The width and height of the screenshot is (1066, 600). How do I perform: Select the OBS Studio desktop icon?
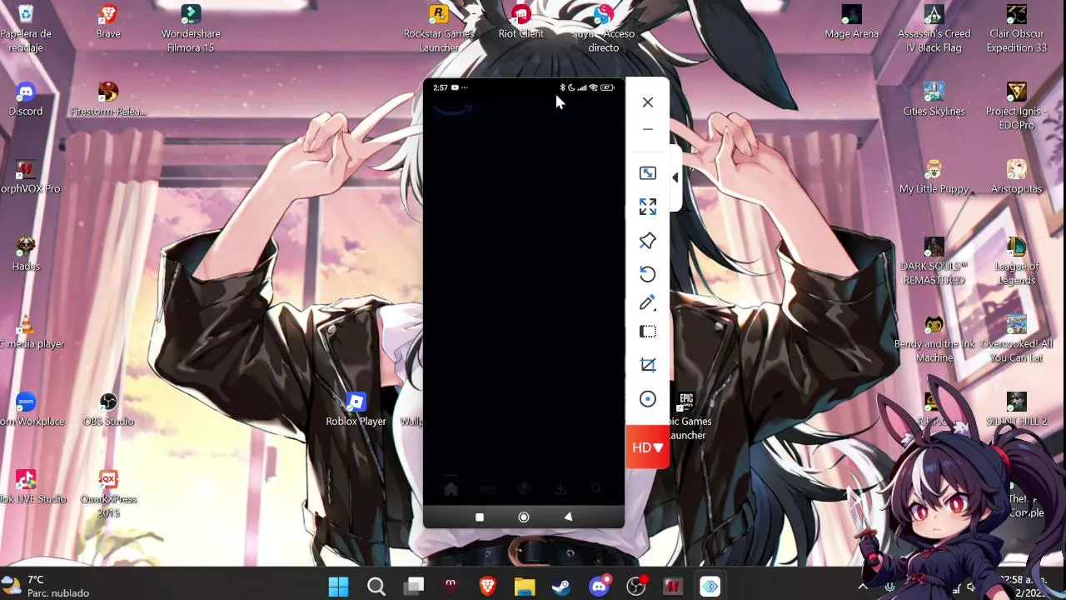click(x=108, y=410)
